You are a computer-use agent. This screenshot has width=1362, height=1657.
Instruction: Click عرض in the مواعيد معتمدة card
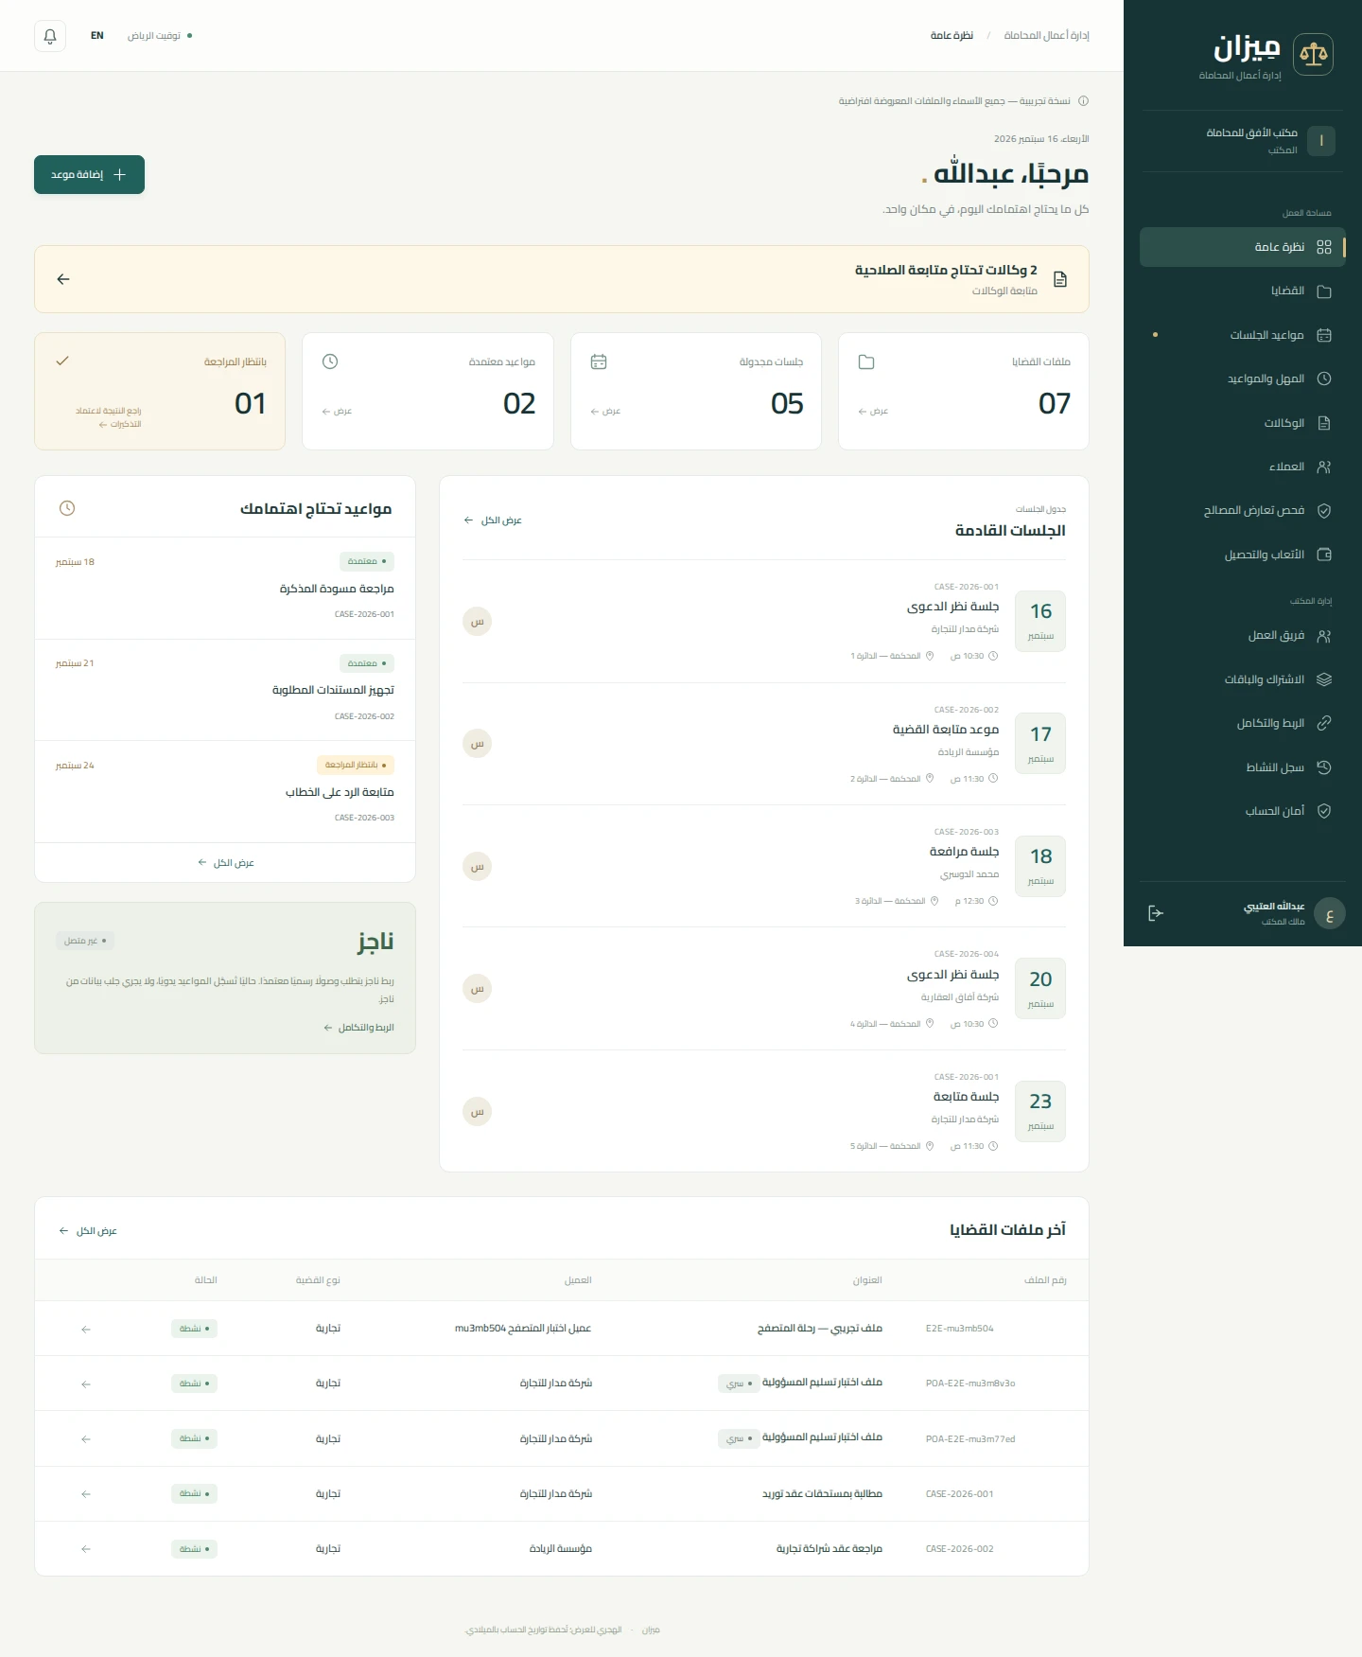pos(337,412)
